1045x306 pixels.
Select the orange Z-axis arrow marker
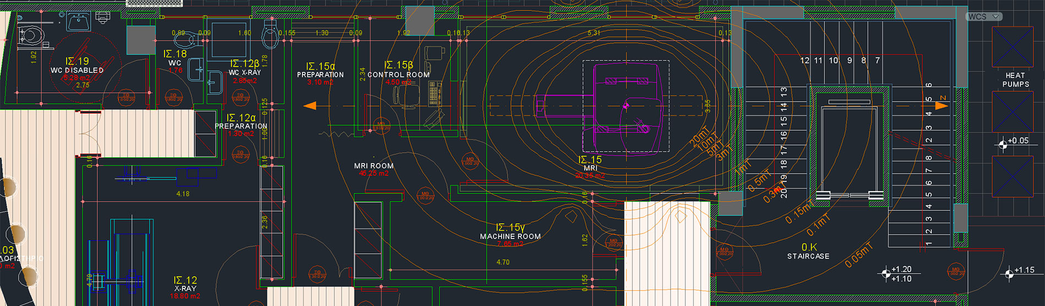click(942, 105)
